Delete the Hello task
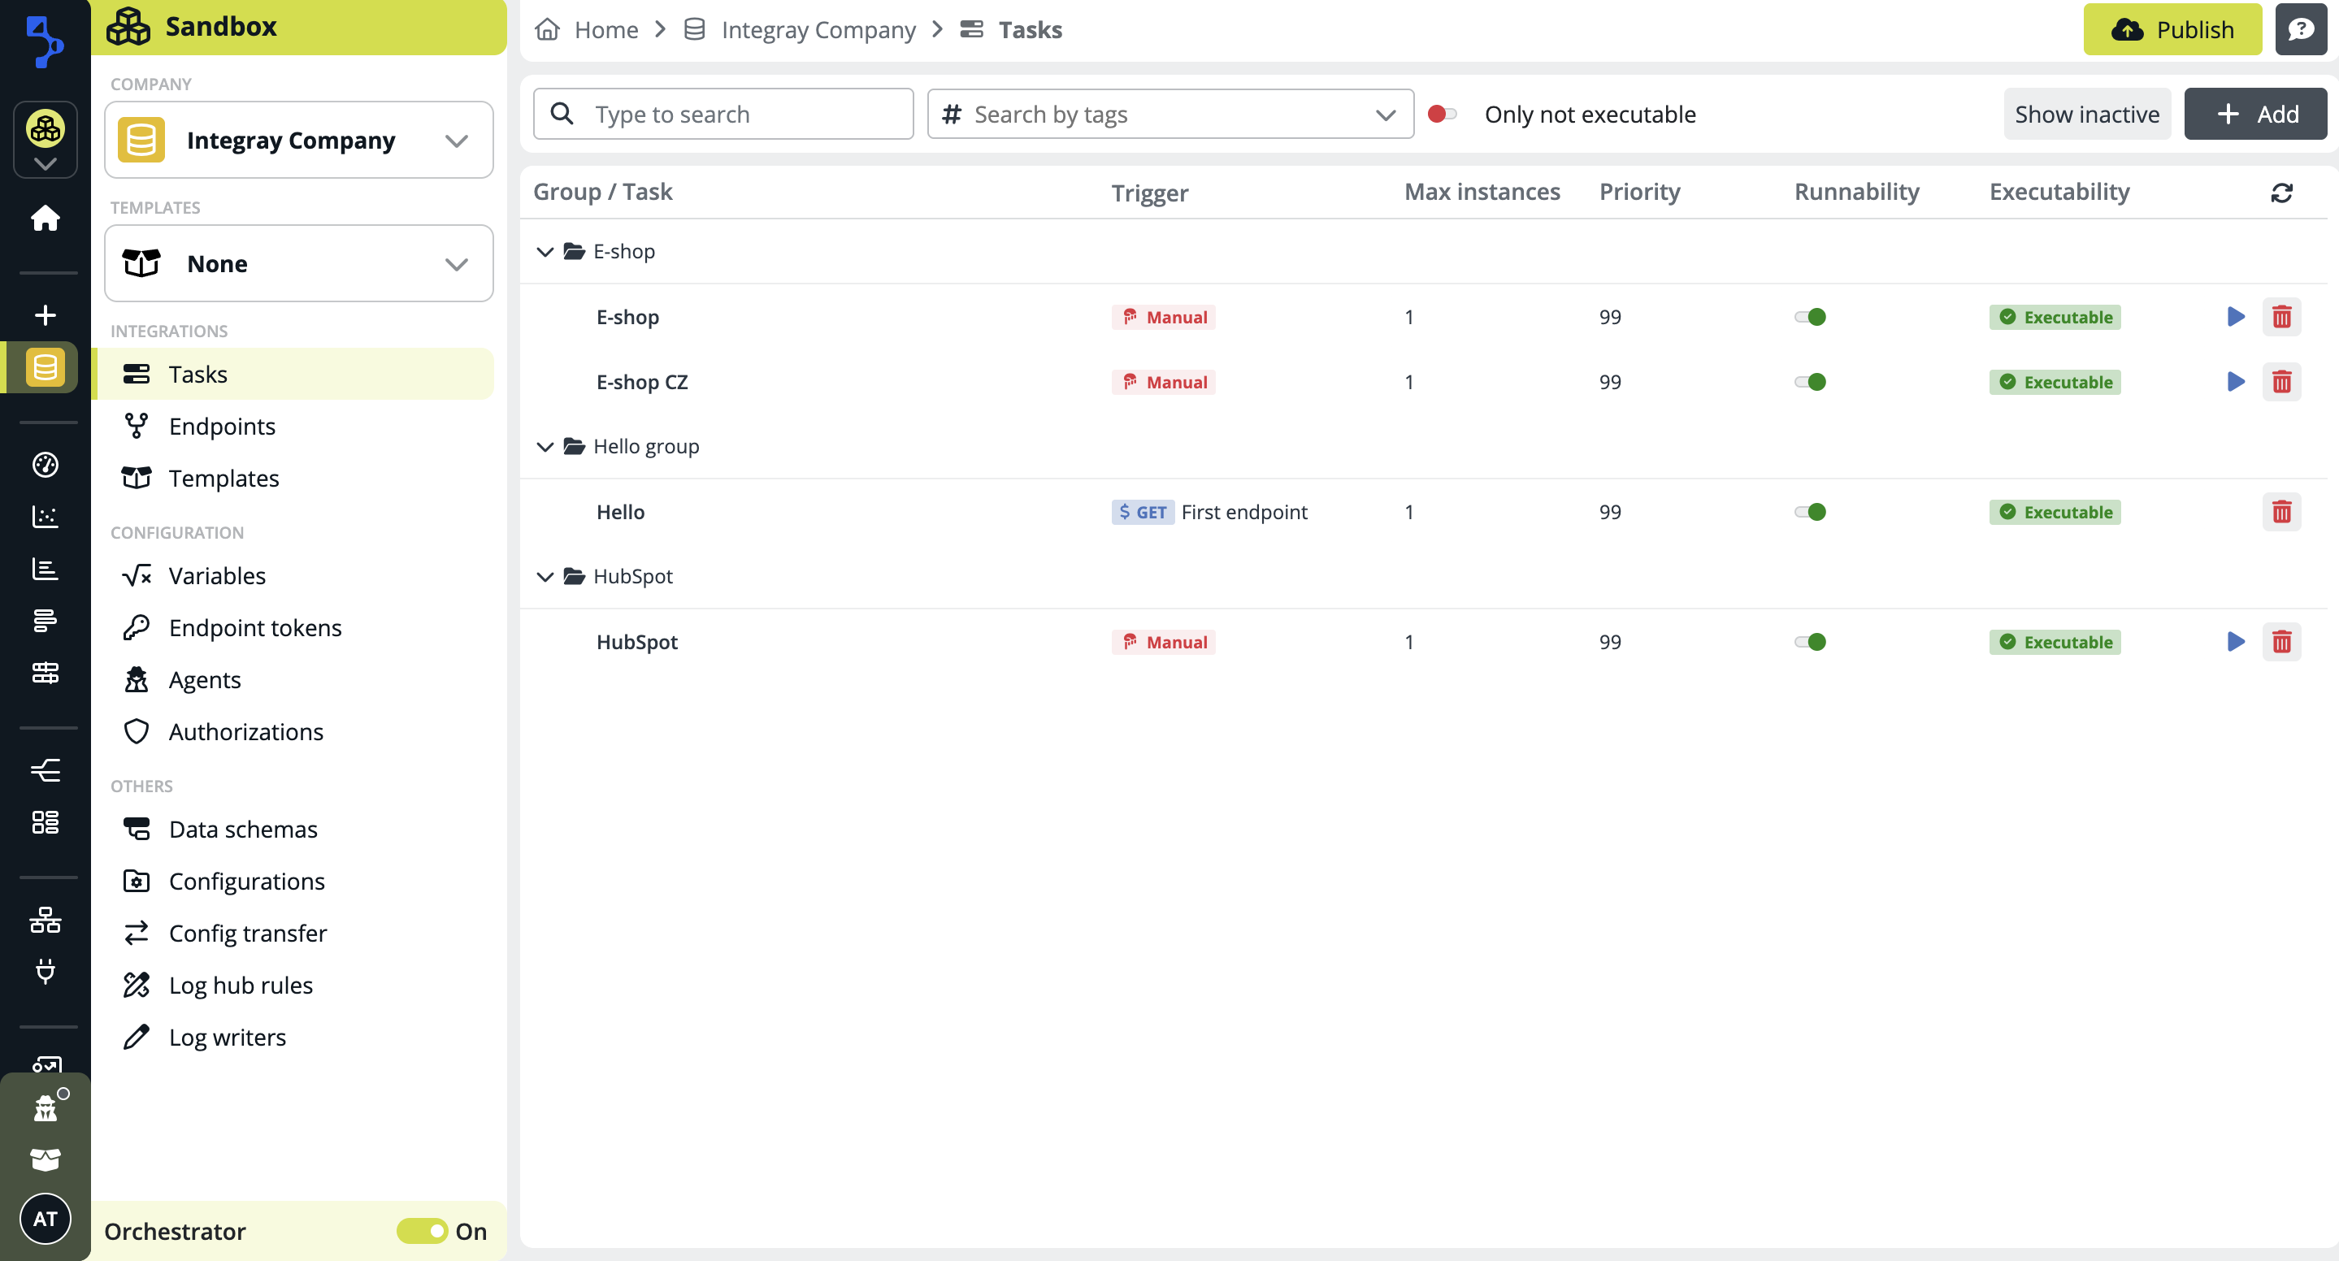The height and width of the screenshot is (1261, 2339). click(x=2280, y=512)
